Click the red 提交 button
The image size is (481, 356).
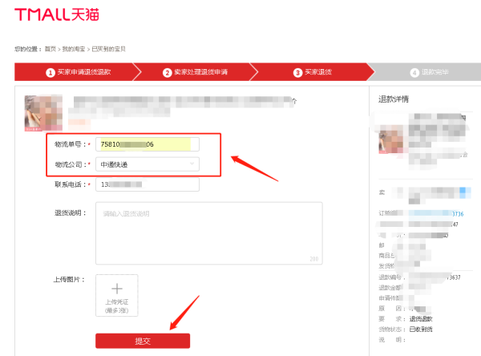[x=143, y=341]
